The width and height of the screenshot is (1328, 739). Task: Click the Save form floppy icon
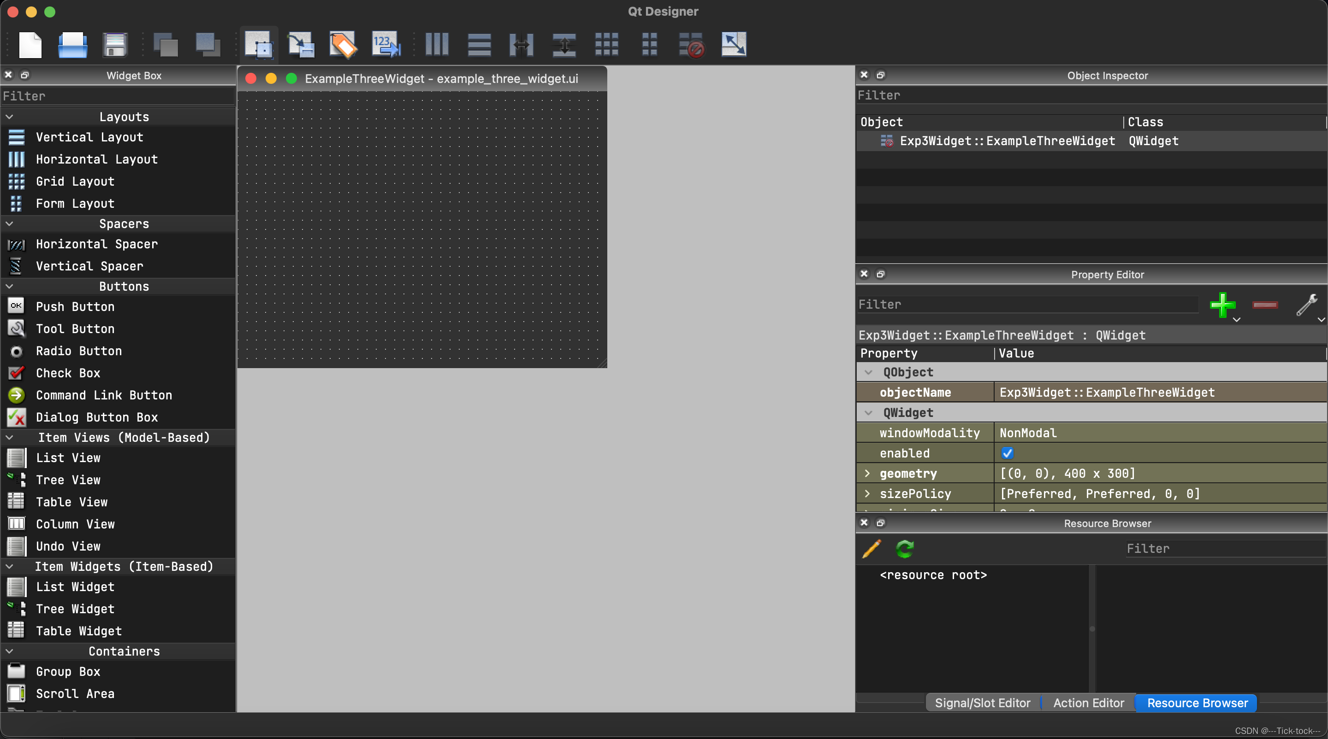click(114, 45)
